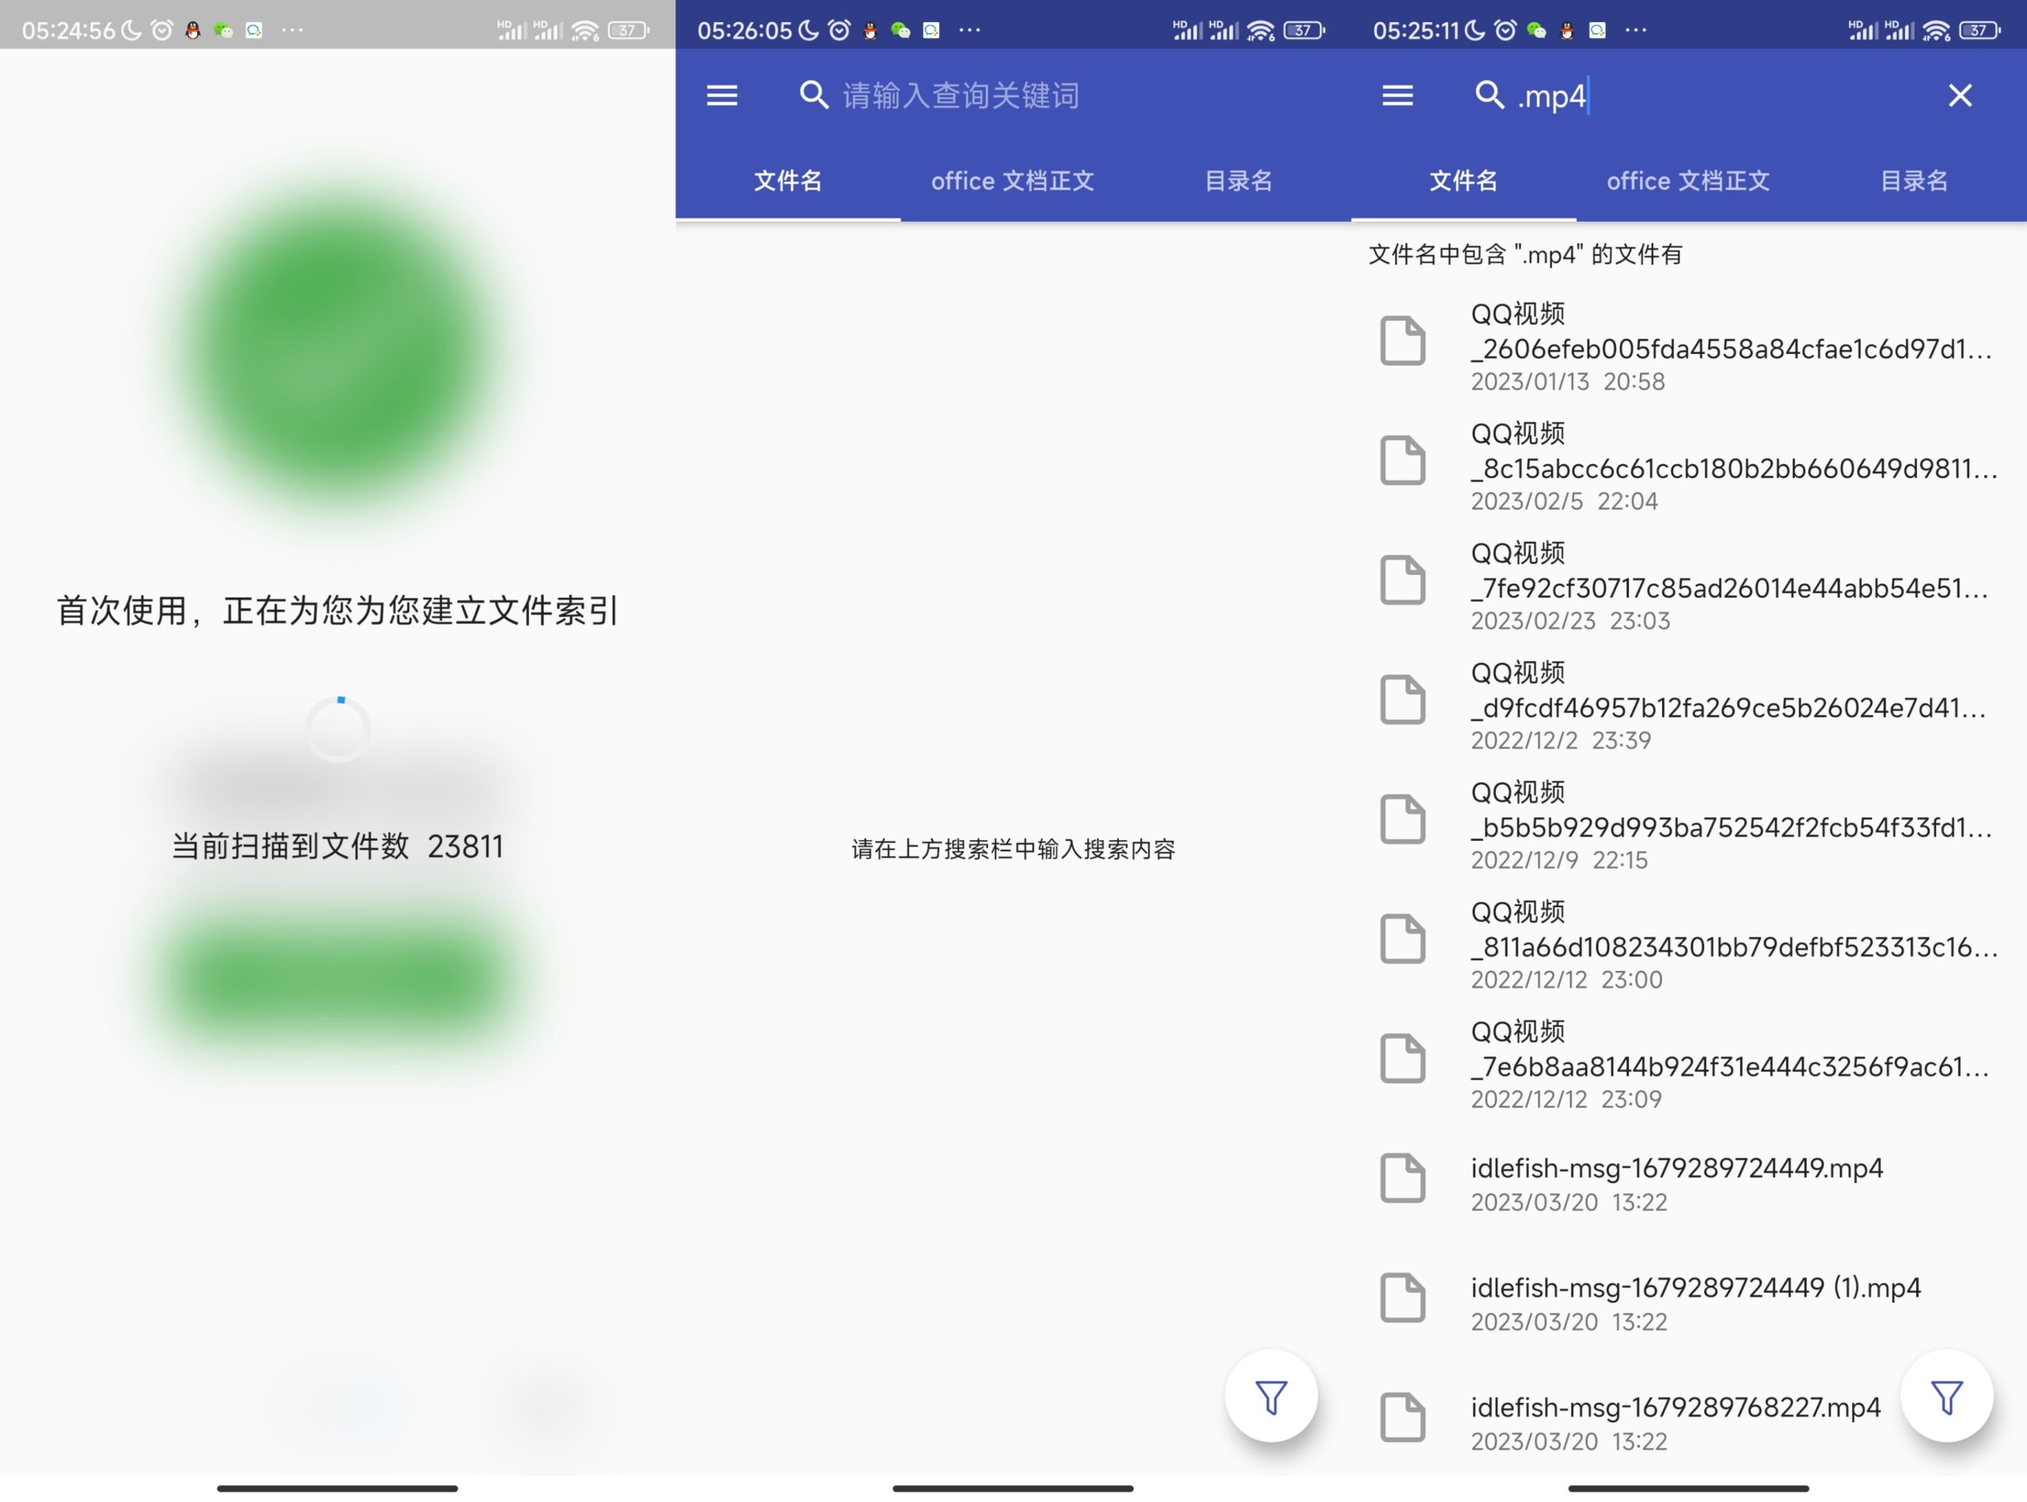Image resolution: width=2027 pixels, height=1502 pixels.
Task: Tap 当前扫描到文件数 23811 text
Action: click(x=337, y=846)
